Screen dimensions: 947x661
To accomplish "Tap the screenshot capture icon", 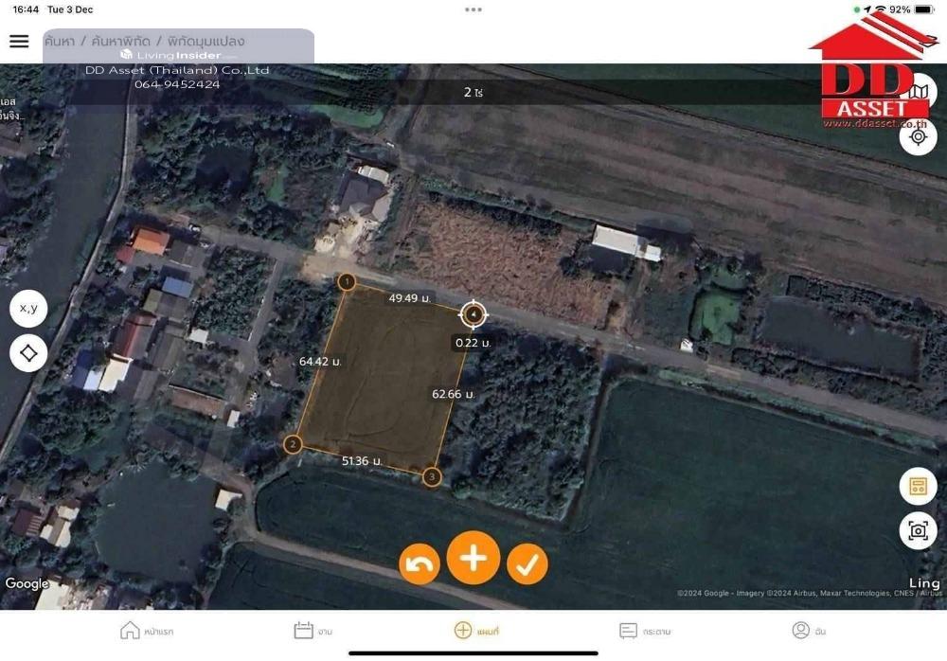I will [917, 530].
